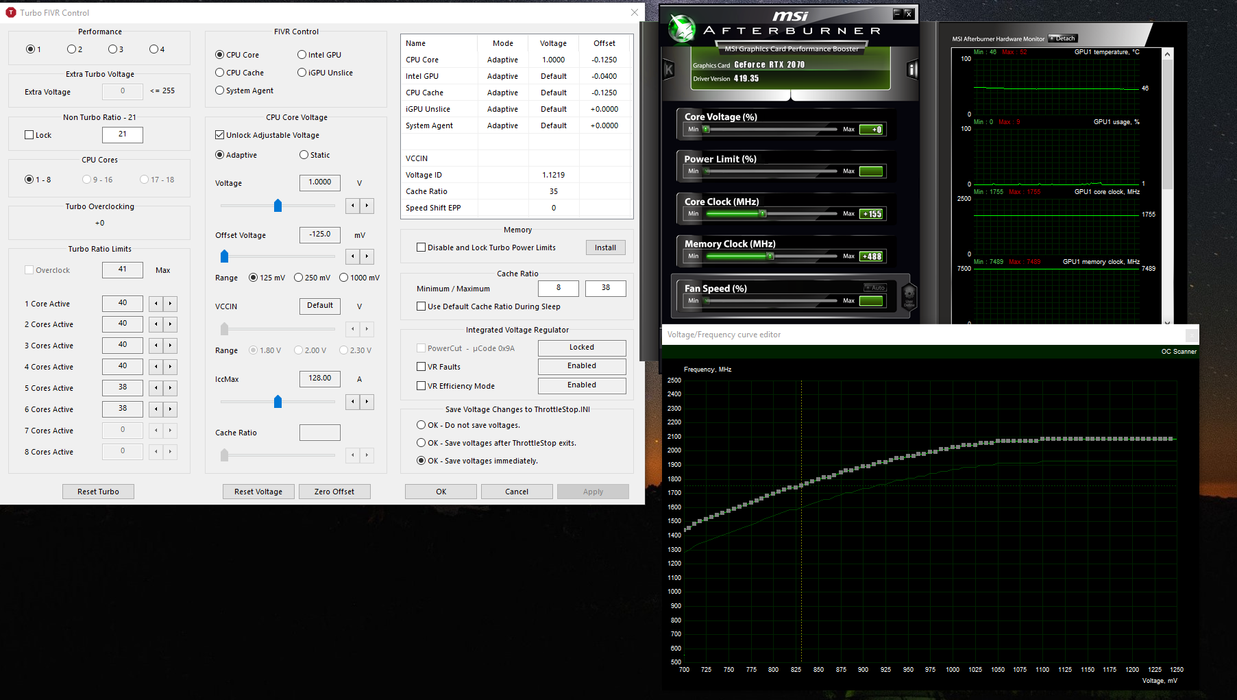The image size is (1237, 700).
Task: Select Intel GPU in FIVR Control
Action: pyautogui.click(x=319, y=55)
